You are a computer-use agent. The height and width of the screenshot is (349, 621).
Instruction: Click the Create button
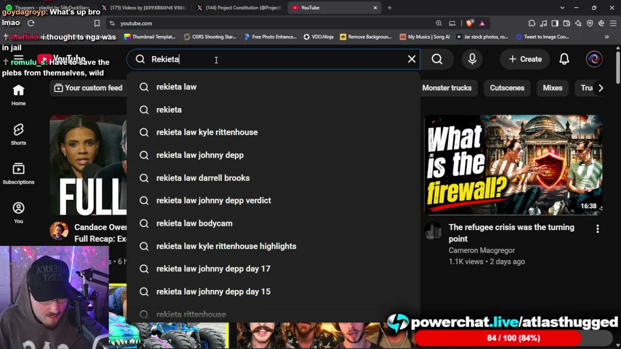[x=525, y=59]
